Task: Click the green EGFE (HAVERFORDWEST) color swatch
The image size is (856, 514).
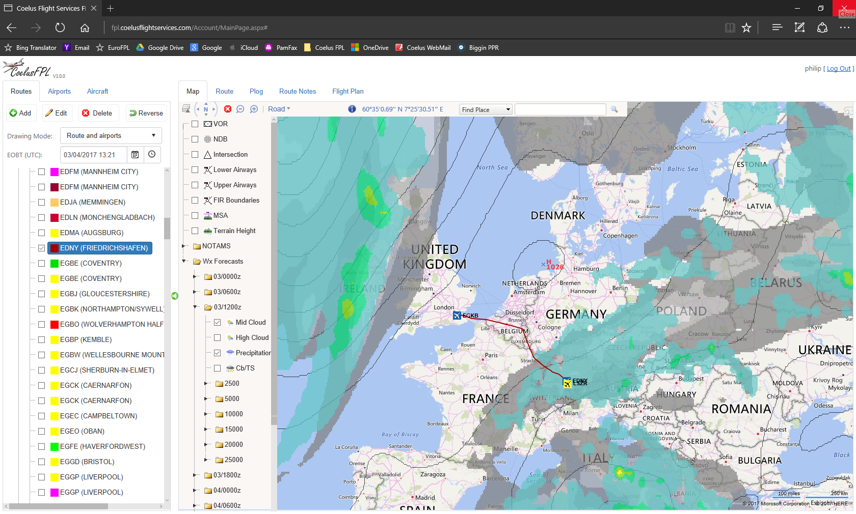Action: tap(55, 446)
